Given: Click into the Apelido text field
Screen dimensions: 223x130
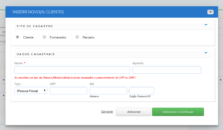Looking at the screenshot, I should pos(167,70).
